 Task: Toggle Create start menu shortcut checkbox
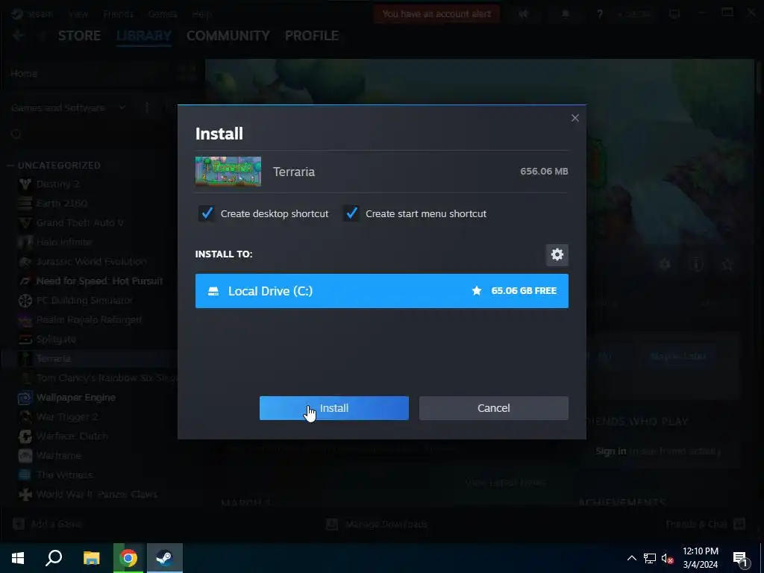point(351,213)
